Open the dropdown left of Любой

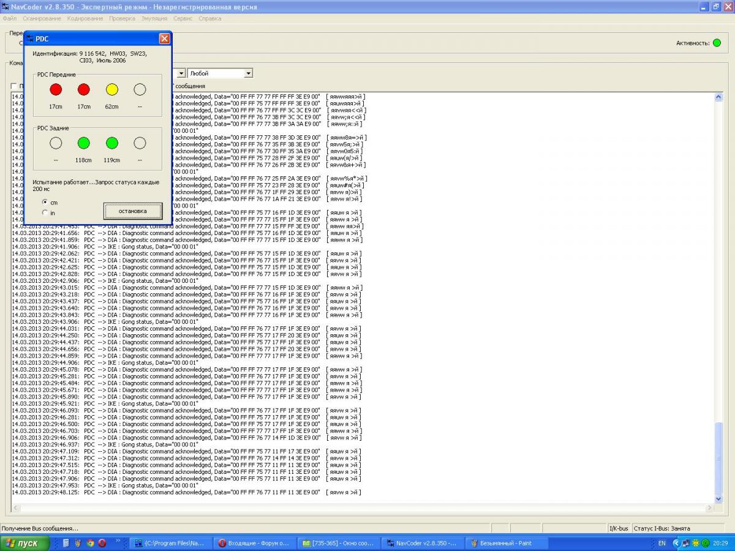pyautogui.click(x=180, y=73)
